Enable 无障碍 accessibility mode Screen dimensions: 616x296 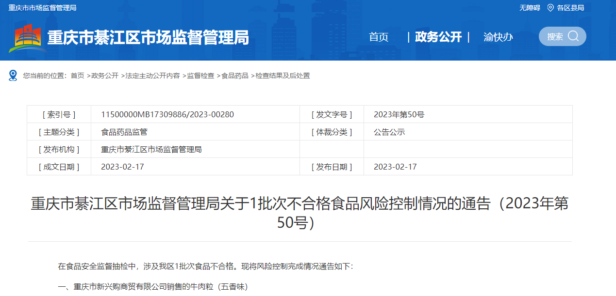(530, 8)
